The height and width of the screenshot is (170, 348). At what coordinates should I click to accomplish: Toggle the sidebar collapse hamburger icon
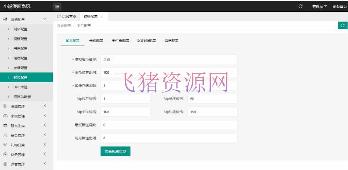point(57,7)
